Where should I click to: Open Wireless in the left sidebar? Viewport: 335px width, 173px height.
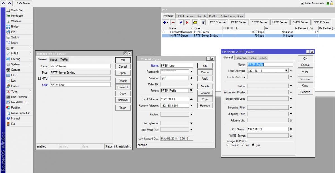[x=16, y=21]
